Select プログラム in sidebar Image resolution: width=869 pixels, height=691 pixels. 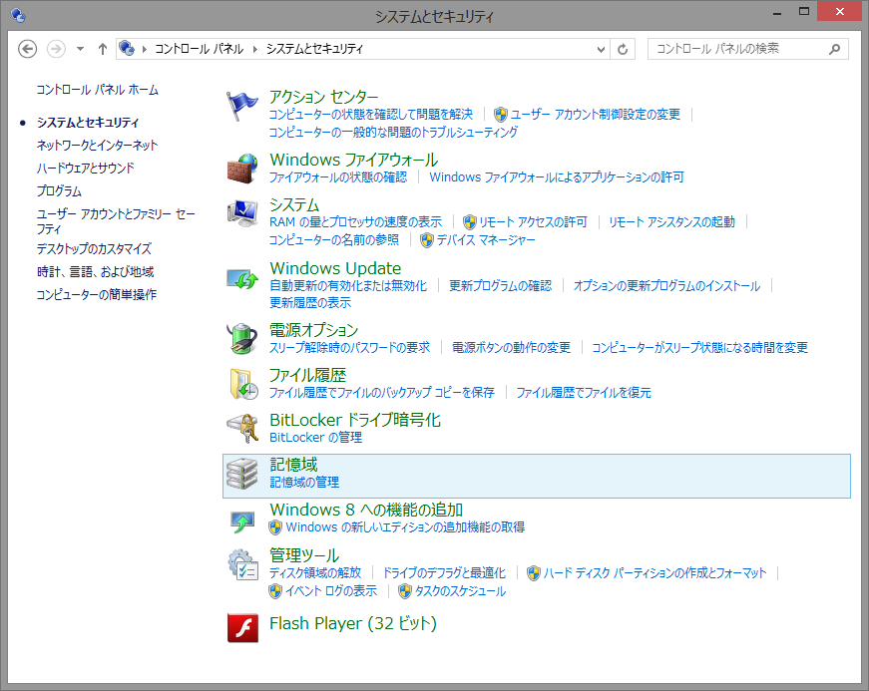59,191
